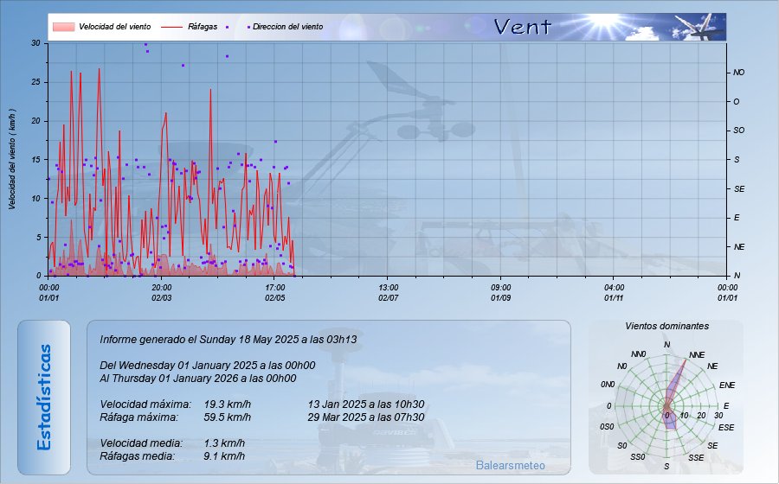Click the wind vane image in the header banner
The height and width of the screenshot is (484, 779).
[x=699, y=28]
